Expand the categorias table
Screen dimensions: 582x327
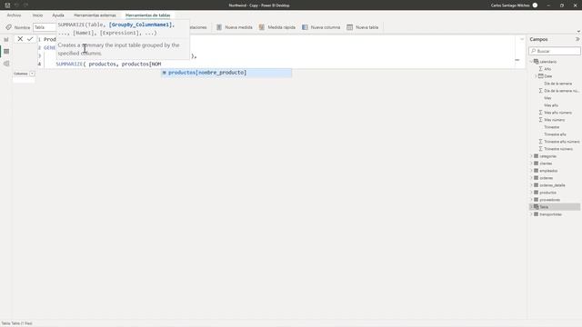pyautogui.click(x=531, y=156)
